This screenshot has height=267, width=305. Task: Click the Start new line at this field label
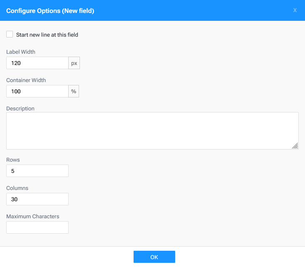click(47, 35)
